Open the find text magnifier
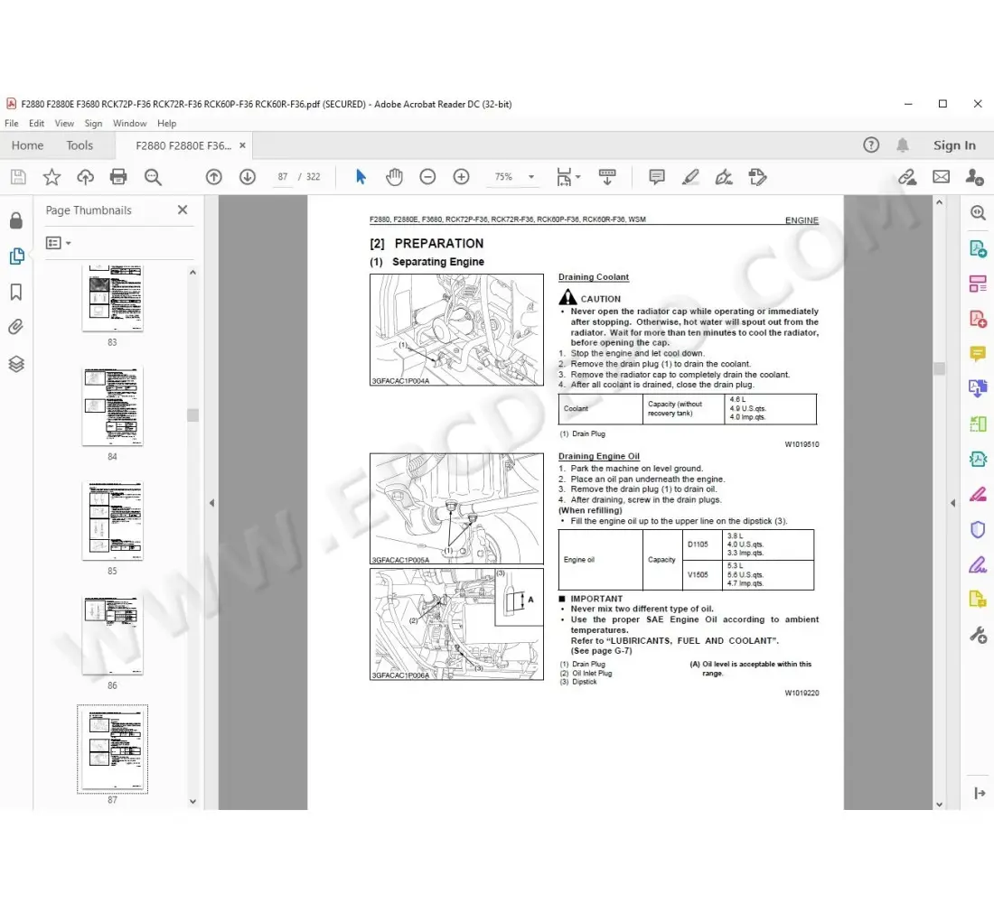This screenshot has width=994, height=903. tap(153, 177)
